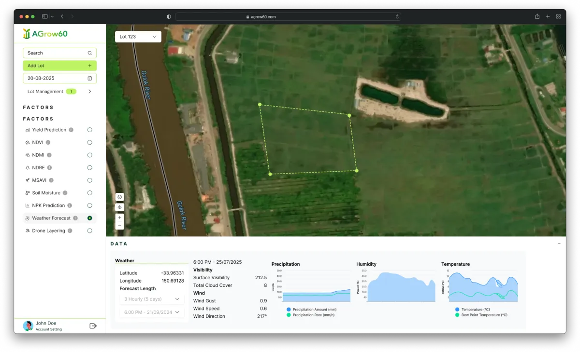Expand Lot Management with its chevron

pos(90,91)
